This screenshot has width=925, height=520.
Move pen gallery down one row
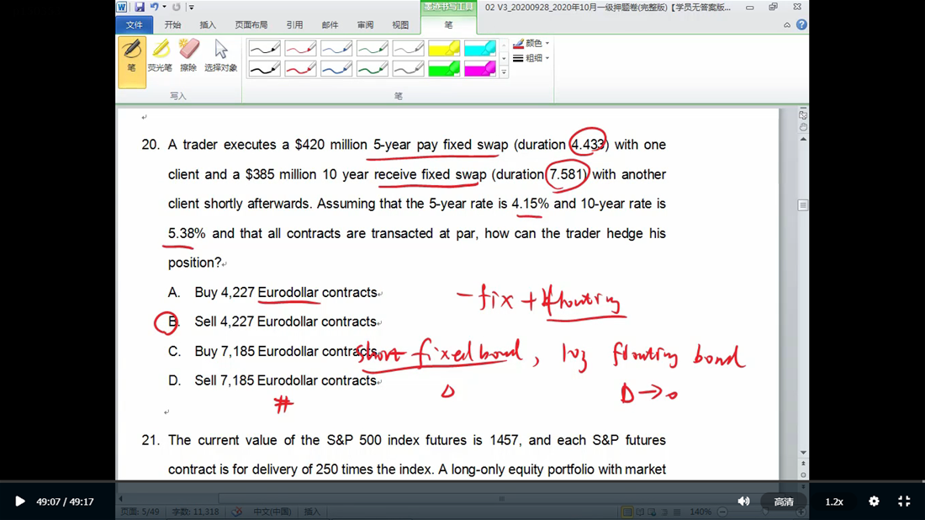tap(504, 58)
